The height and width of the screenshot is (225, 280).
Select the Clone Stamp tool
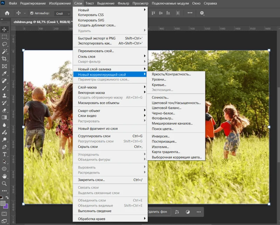[x=5, y=96]
